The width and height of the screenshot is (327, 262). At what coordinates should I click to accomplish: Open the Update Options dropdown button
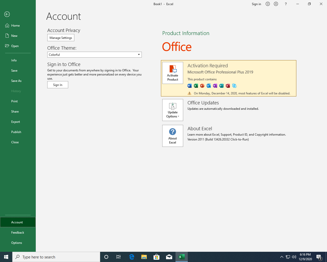[x=173, y=110]
